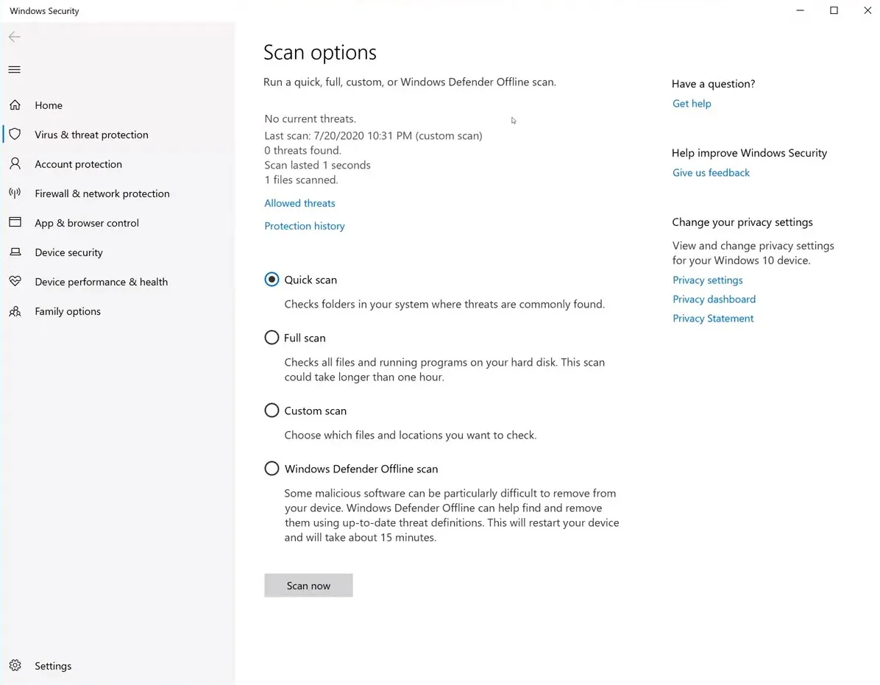Start scanning with the Scan now button

point(308,585)
